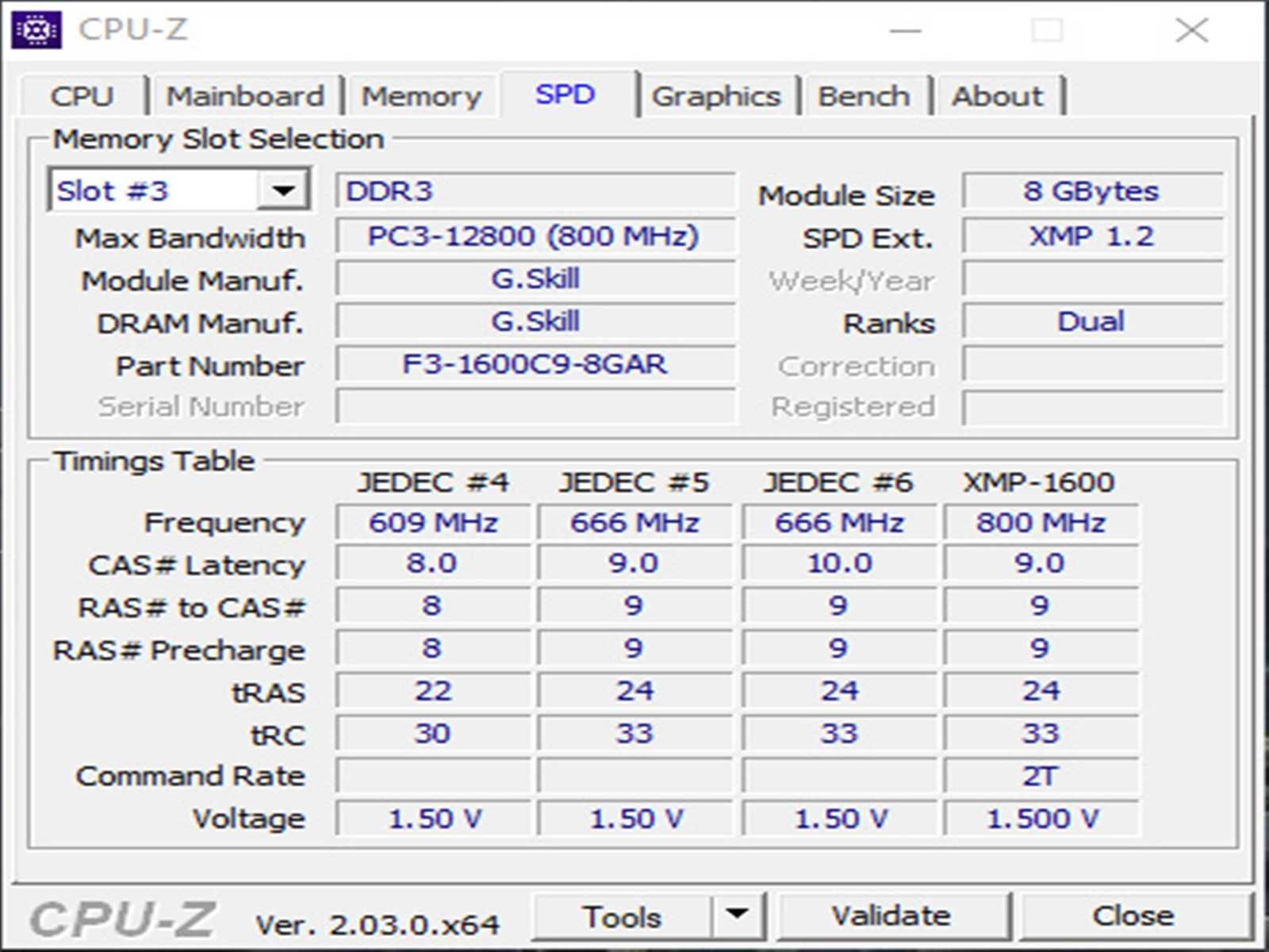Click the empty Week/Year field

point(1092,278)
